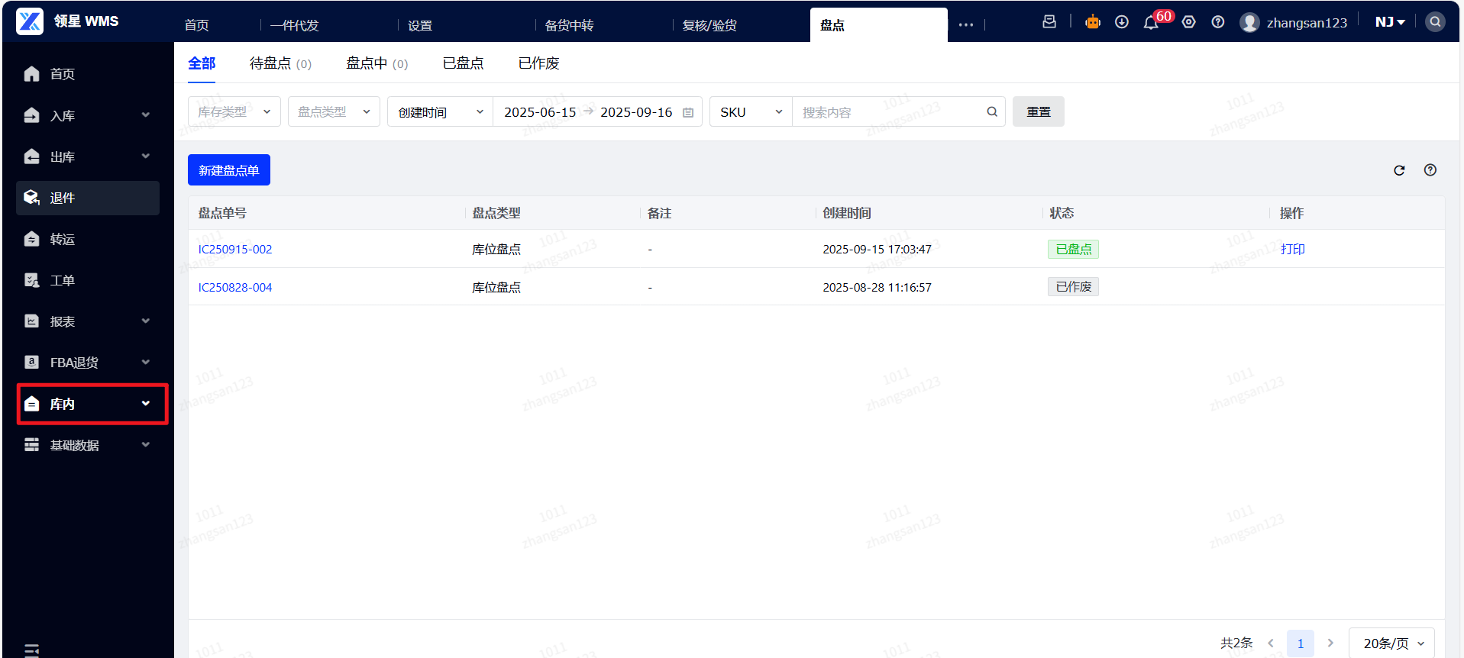Open the robot assistant icon
The width and height of the screenshot is (1464, 658).
tap(1093, 22)
